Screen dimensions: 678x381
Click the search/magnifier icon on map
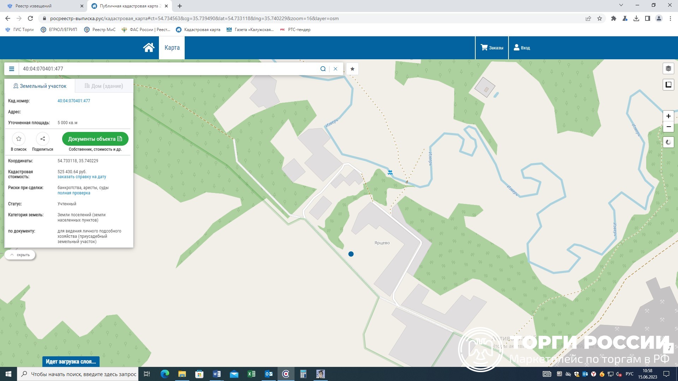pyautogui.click(x=323, y=69)
